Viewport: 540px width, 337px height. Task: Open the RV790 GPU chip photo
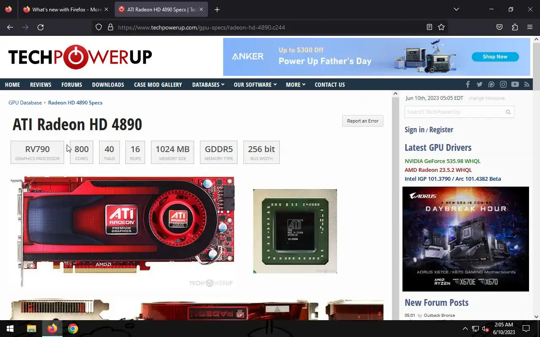(295, 231)
